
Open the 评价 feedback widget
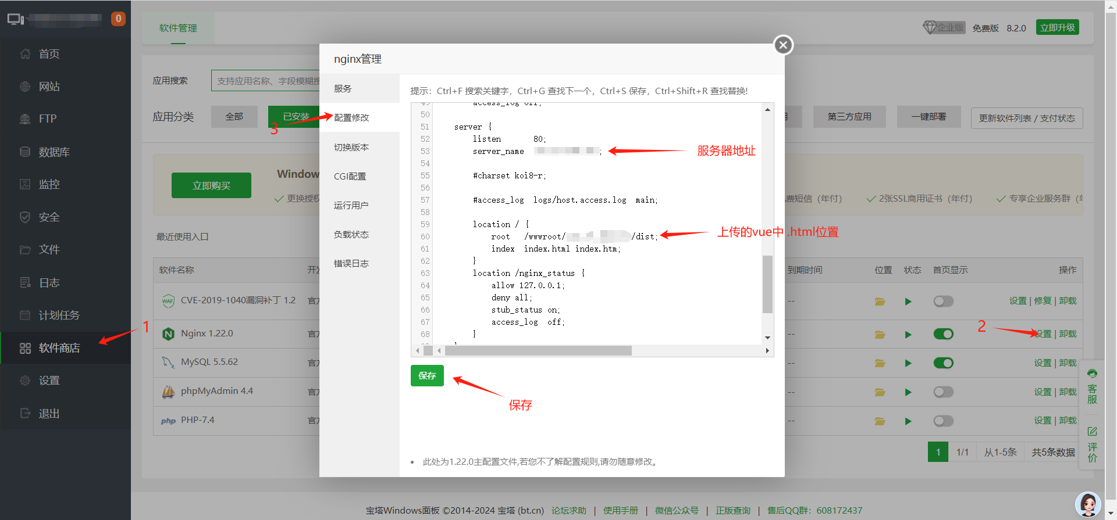click(x=1092, y=445)
